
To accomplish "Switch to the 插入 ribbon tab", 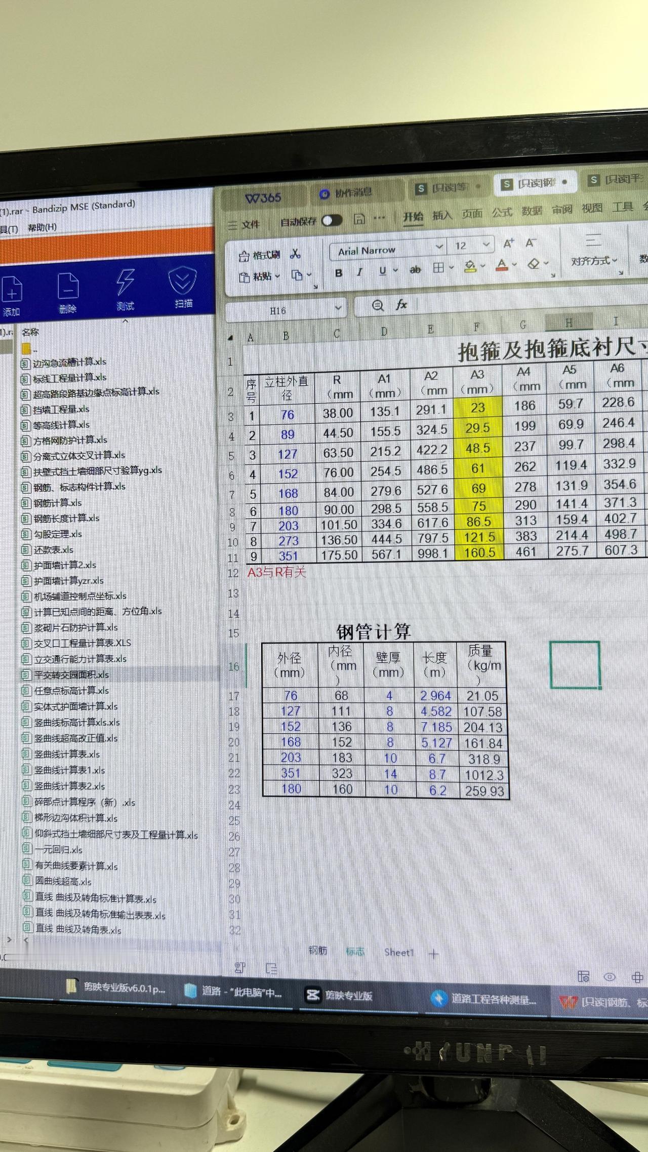I will coord(442,215).
